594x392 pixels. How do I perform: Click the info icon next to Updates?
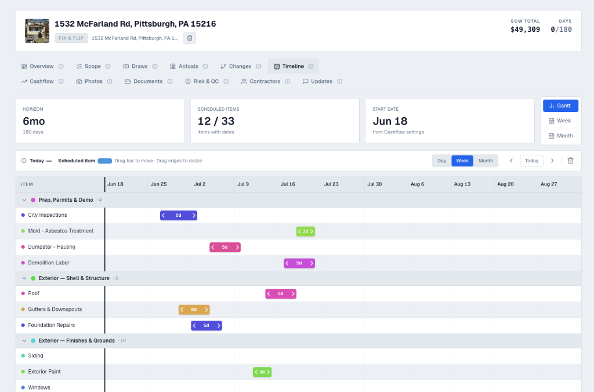(x=340, y=81)
